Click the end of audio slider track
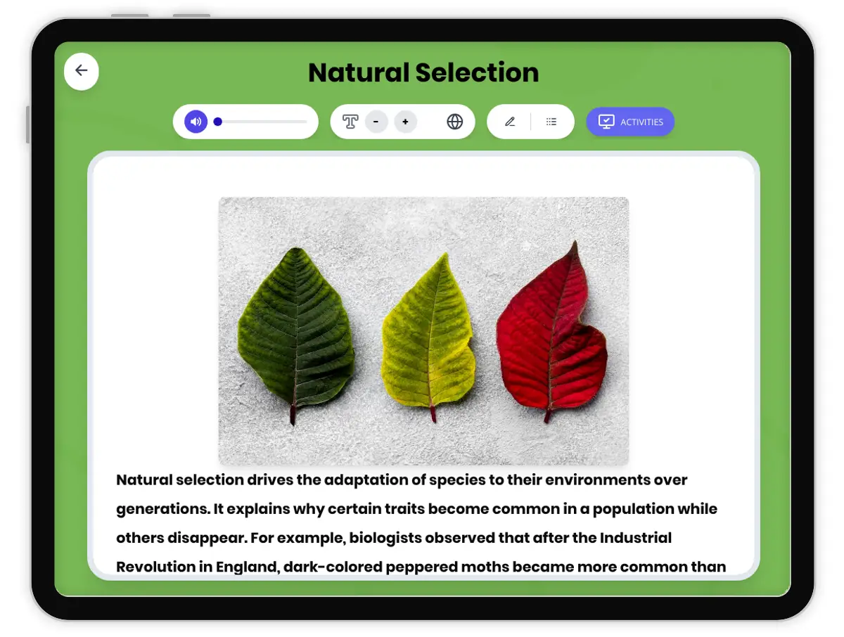The width and height of the screenshot is (844, 637). pos(305,122)
